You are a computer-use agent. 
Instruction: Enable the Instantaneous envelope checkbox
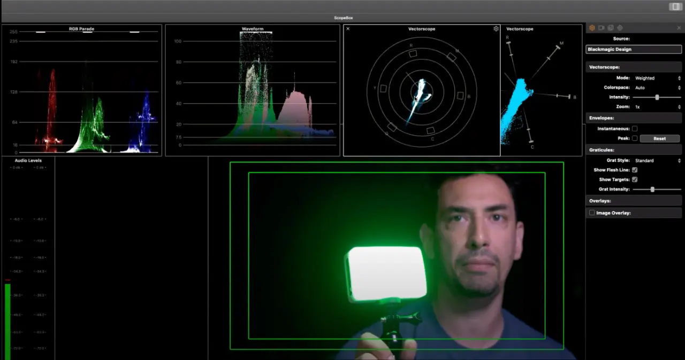635,129
